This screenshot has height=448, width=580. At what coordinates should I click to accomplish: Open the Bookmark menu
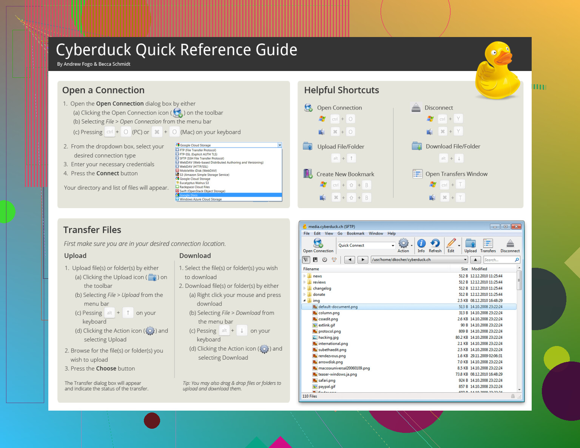355,233
